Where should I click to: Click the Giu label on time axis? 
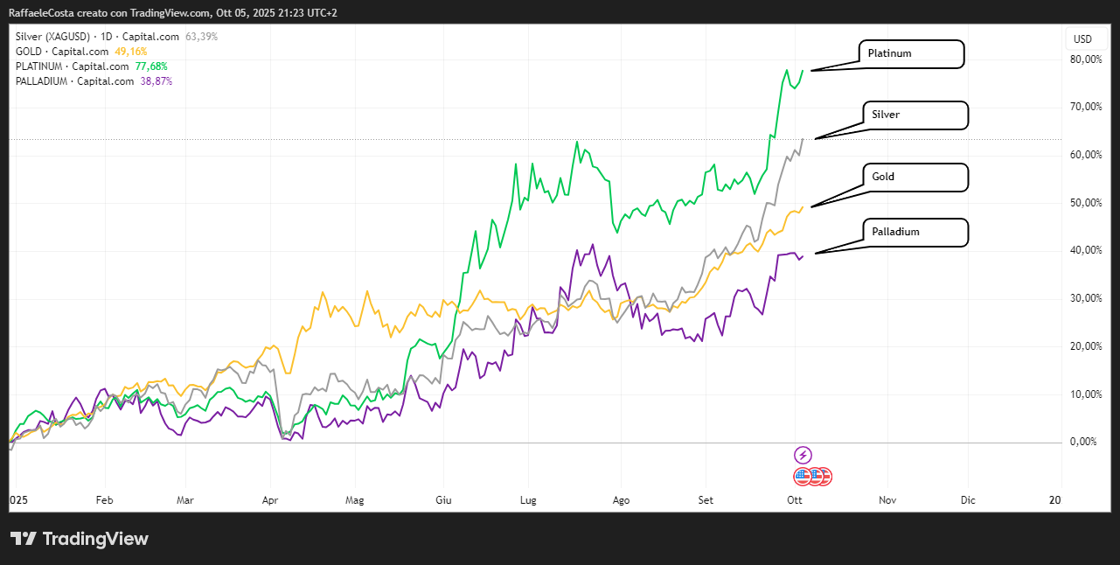pos(443,500)
